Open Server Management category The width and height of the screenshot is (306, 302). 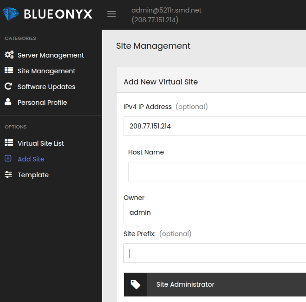(51, 55)
